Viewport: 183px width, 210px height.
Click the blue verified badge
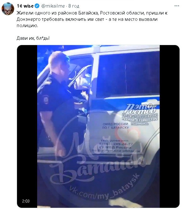pos(37,6)
